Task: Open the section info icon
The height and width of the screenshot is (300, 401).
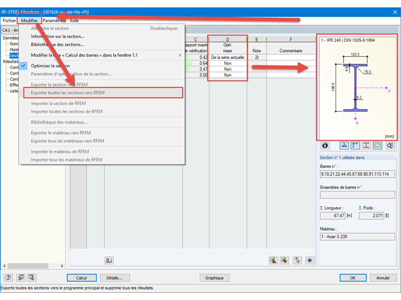Action: [x=325, y=145]
